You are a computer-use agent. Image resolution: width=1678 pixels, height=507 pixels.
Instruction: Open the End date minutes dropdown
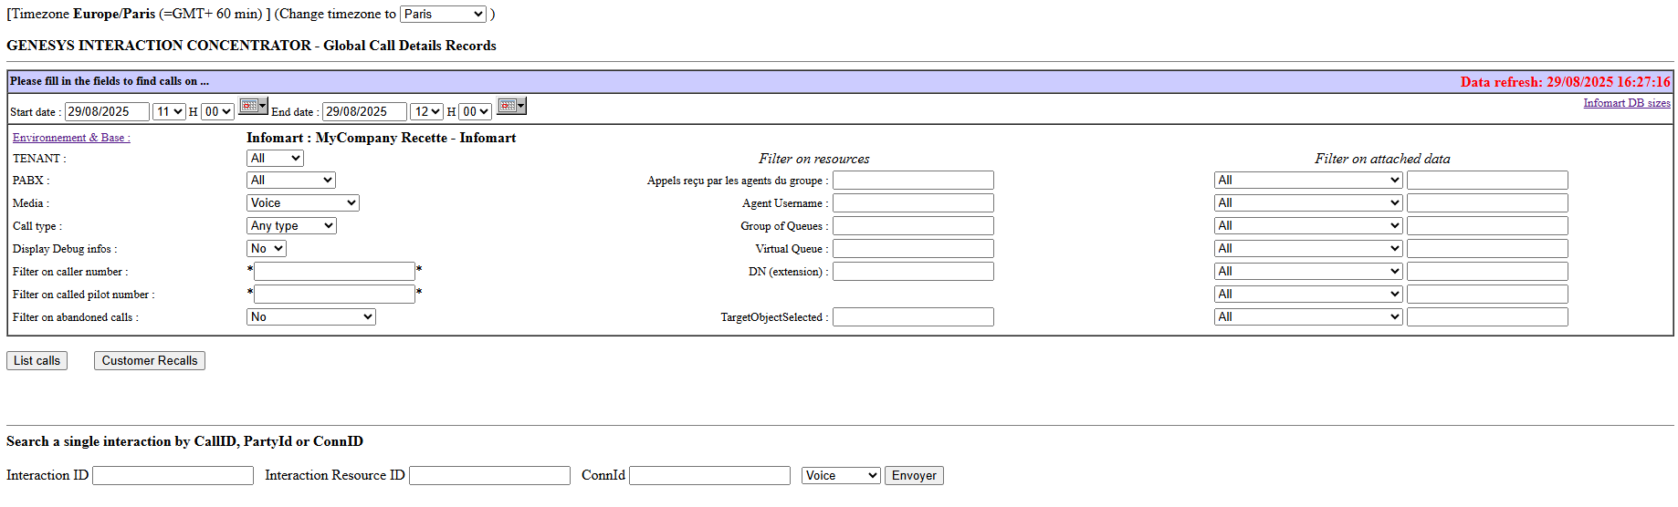[475, 112]
